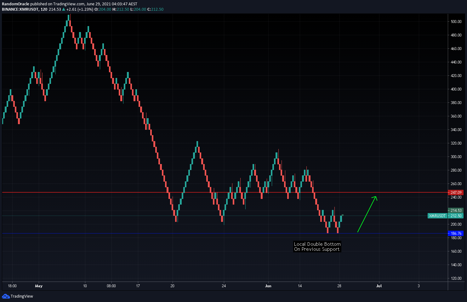Click the 120.00 price axis value
467x302 pixels.
(456, 278)
